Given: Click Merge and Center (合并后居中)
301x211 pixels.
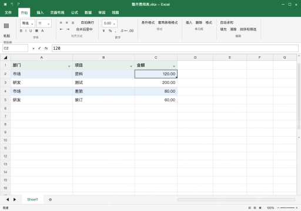Looking at the screenshot, I should pyautogui.click(x=84, y=29).
